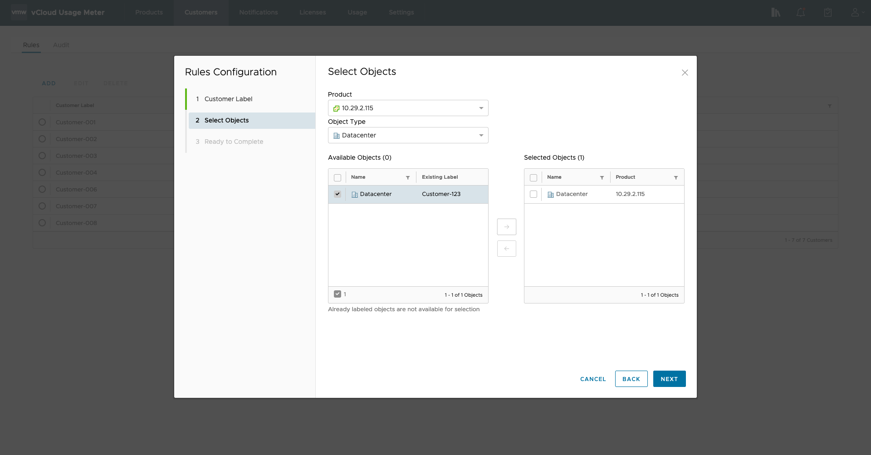This screenshot has height=455, width=871.
Task: Filter Available Objects by Name column
Action: click(407, 177)
